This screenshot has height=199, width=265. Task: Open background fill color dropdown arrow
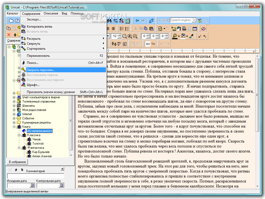click(x=187, y=36)
